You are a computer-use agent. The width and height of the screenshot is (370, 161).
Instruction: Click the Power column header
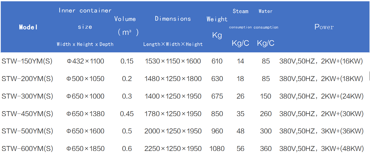coord(324,27)
